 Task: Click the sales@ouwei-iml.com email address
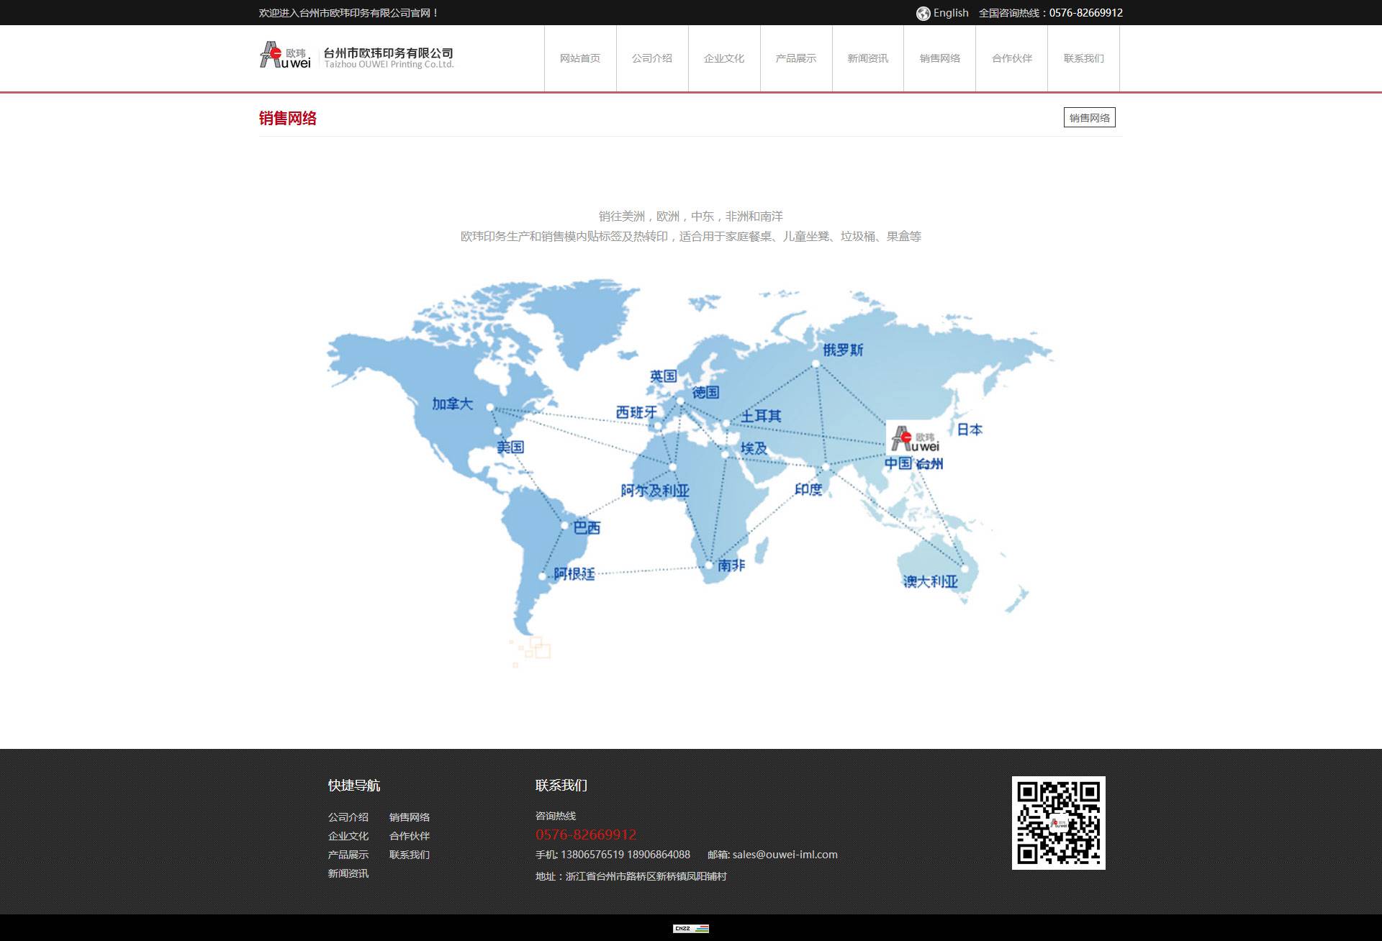(785, 855)
